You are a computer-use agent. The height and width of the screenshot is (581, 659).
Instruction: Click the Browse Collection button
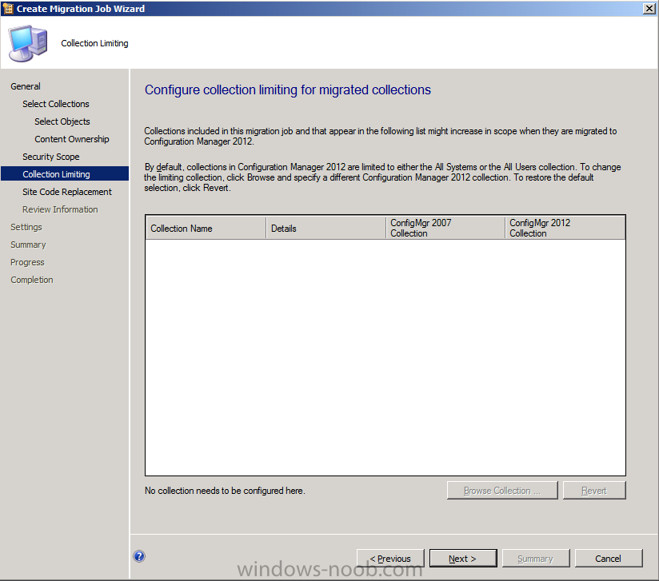click(502, 490)
